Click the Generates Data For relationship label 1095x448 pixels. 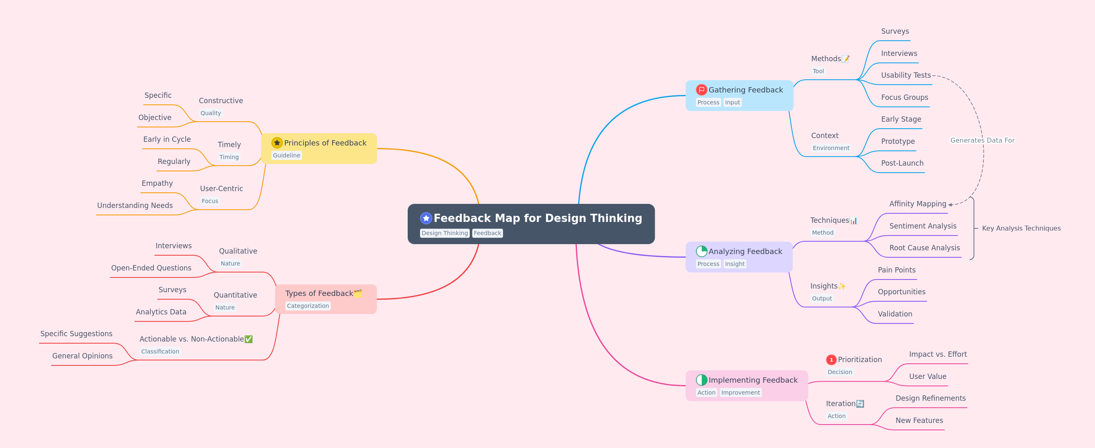pyautogui.click(x=982, y=141)
